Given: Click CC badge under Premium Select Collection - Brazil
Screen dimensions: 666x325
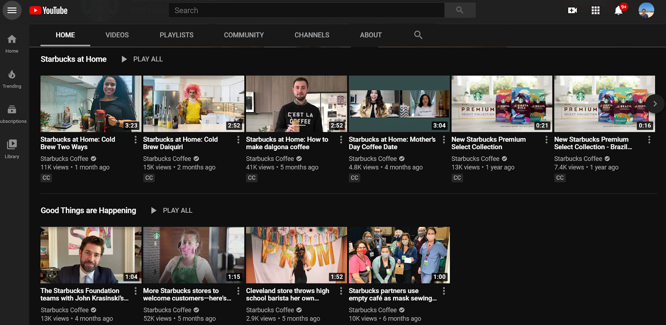Looking at the screenshot, I should click(560, 178).
